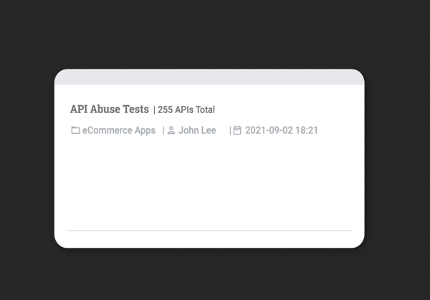430x300 pixels.
Task: Click the 255 APIs Total count
Action: (186, 110)
